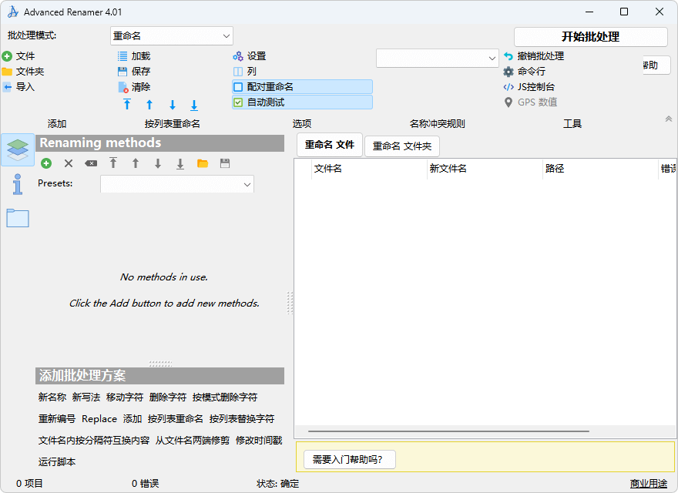Click the 保存 floppy disk icon

coord(123,72)
